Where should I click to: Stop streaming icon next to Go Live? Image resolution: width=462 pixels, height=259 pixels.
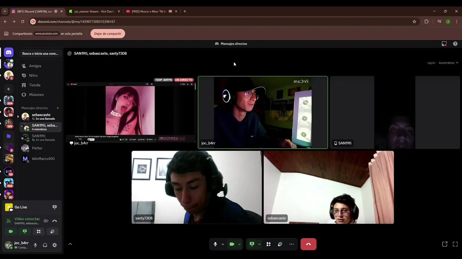tap(55, 207)
